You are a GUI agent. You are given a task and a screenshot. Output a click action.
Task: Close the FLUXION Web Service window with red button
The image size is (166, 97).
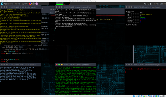pyautogui.click(x=57, y=65)
